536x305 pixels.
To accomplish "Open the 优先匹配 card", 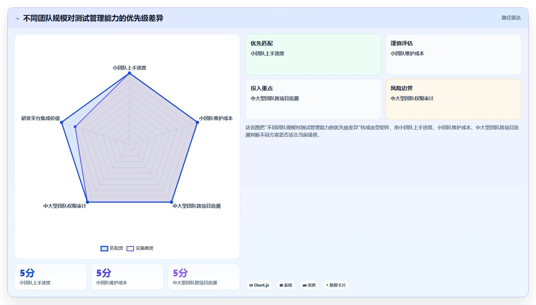I will click(314, 55).
